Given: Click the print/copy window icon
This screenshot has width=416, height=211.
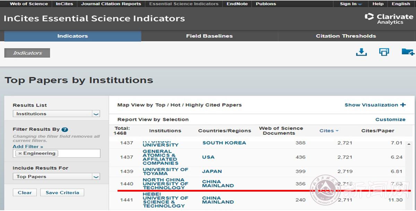Looking at the screenshot, I should (x=384, y=52).
